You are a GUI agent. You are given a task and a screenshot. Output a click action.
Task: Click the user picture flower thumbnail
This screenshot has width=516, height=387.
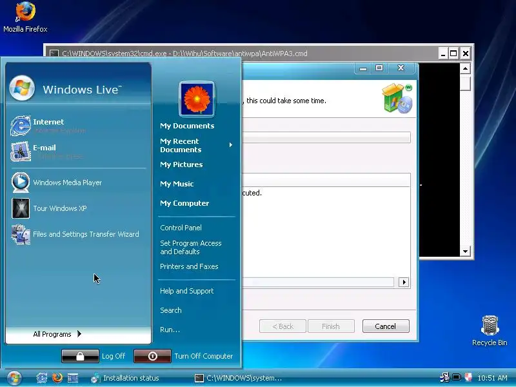pyautogui.click(x=197, y=99)
